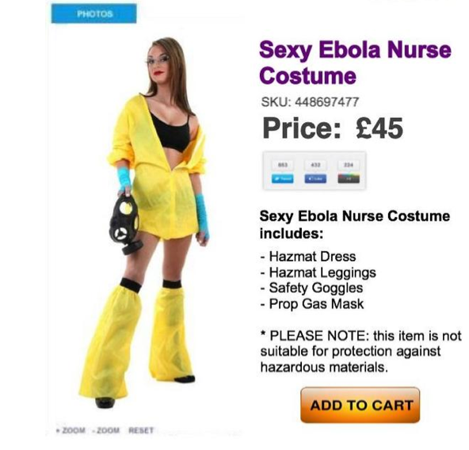Add the costume to cart
The image size is (469, 450).
pos(360,405)
